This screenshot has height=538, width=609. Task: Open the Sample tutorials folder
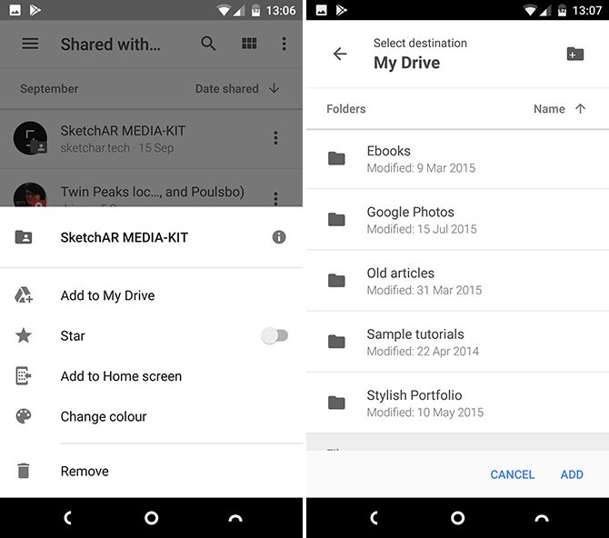pos(457,342)
